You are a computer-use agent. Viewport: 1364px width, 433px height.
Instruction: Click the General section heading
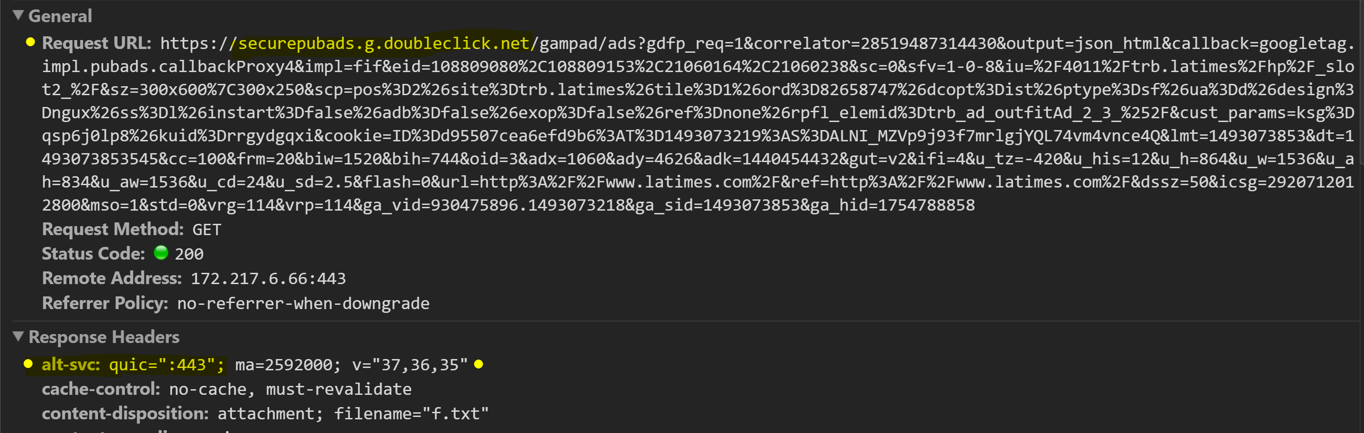(60, 16)
